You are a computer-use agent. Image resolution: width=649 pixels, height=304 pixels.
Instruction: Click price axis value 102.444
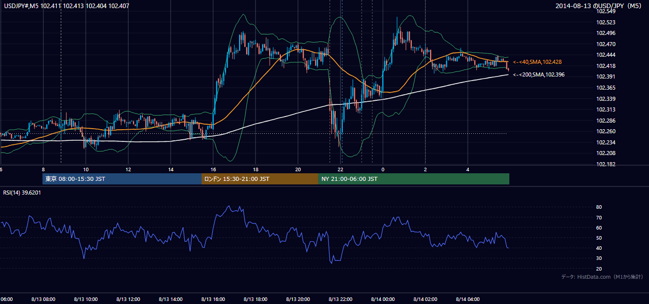(x=605, y=55)
